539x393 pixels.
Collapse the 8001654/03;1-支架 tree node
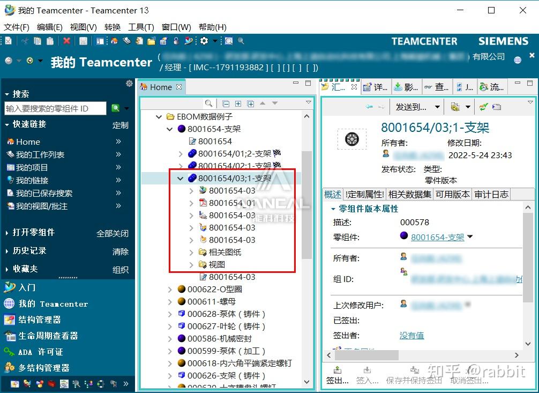181,178
